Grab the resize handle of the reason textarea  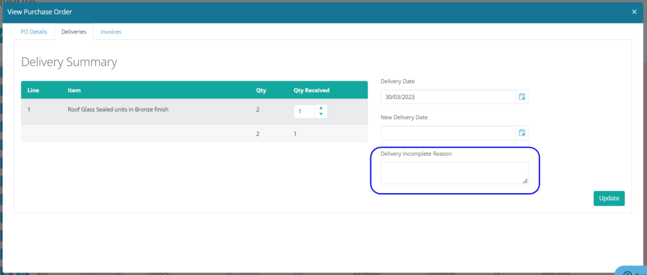pyautogui.click(x=524, y=180)
